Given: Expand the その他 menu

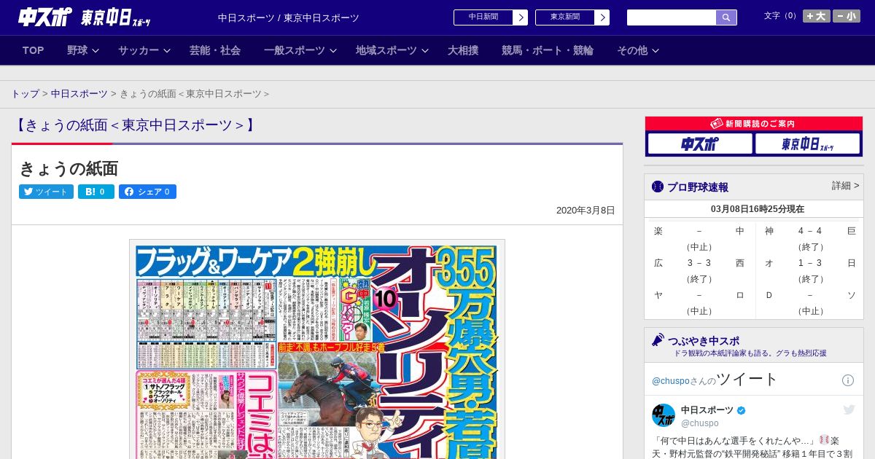Looking at the screenshot, I should click(638, 50).
